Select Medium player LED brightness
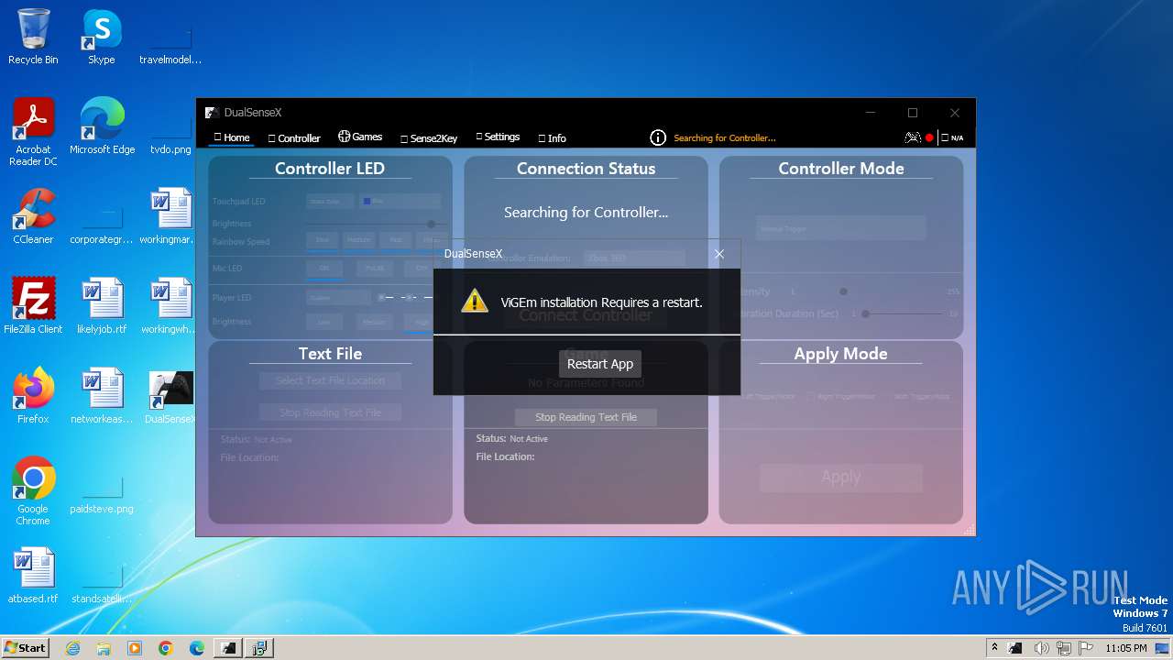Screen dimensions: 1173x660 coord(374,322)
